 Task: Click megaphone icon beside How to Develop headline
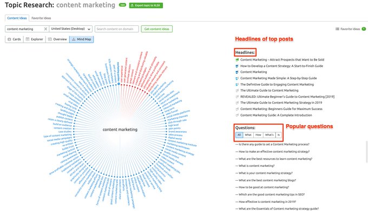[237, 66]
